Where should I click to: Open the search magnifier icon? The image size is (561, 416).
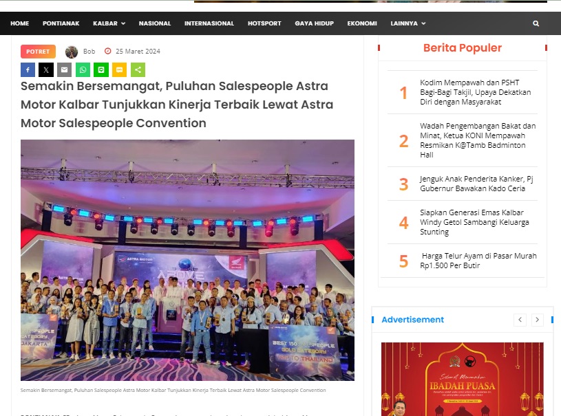coord(536,23)
